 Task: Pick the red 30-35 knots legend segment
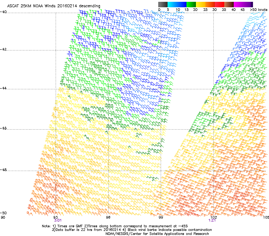pos(220,4)
